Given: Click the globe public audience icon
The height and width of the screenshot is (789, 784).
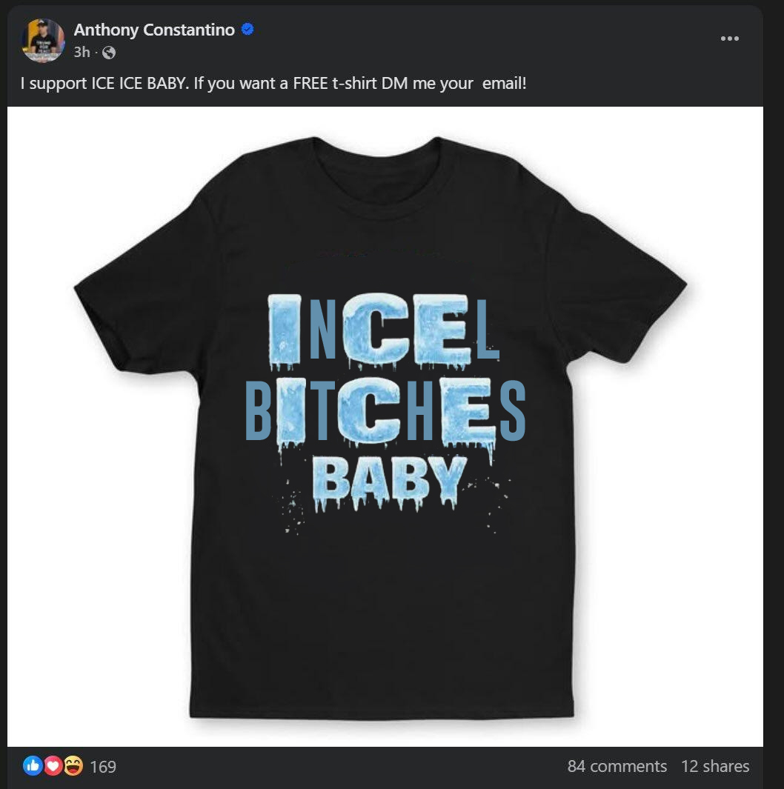Looking at the screenshot, I should pyautogui.click(x=109, y=53).
